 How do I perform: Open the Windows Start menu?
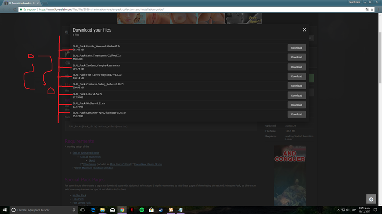[x=5, y=210]
